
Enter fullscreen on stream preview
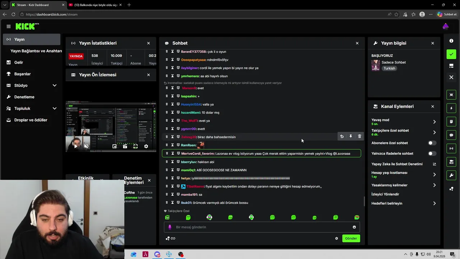135,146
